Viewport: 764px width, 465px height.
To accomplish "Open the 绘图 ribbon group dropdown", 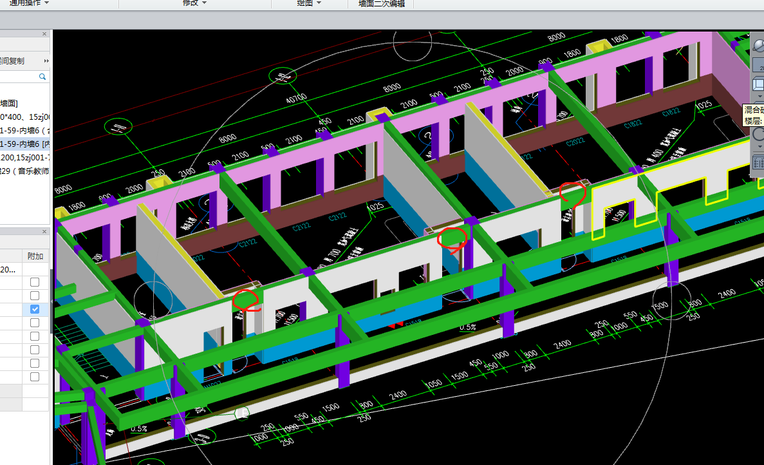I will click(x=309, y=3).
